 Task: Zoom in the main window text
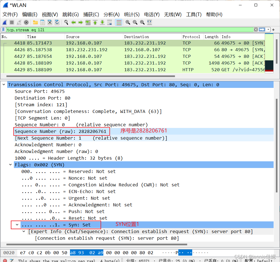point(128,22)
